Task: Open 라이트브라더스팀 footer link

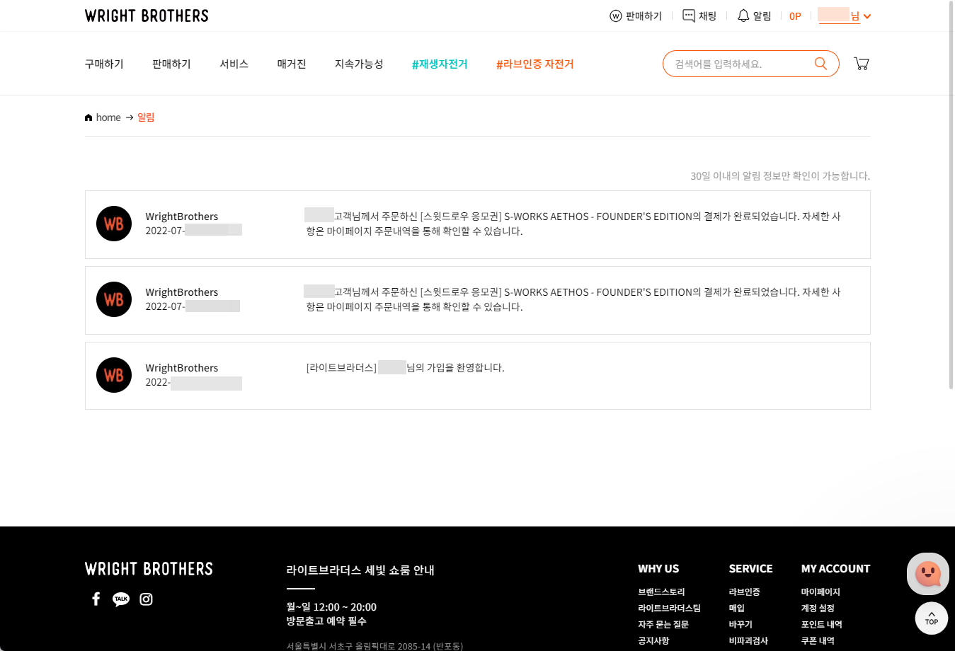Action: (669, 608)
